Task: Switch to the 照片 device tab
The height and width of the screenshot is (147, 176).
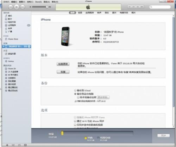Action: point(133,13)
